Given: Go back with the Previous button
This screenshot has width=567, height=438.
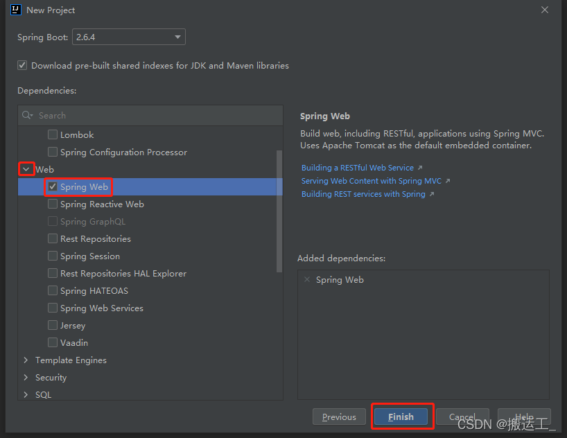Looking at the screenshot, I should 339,417.
